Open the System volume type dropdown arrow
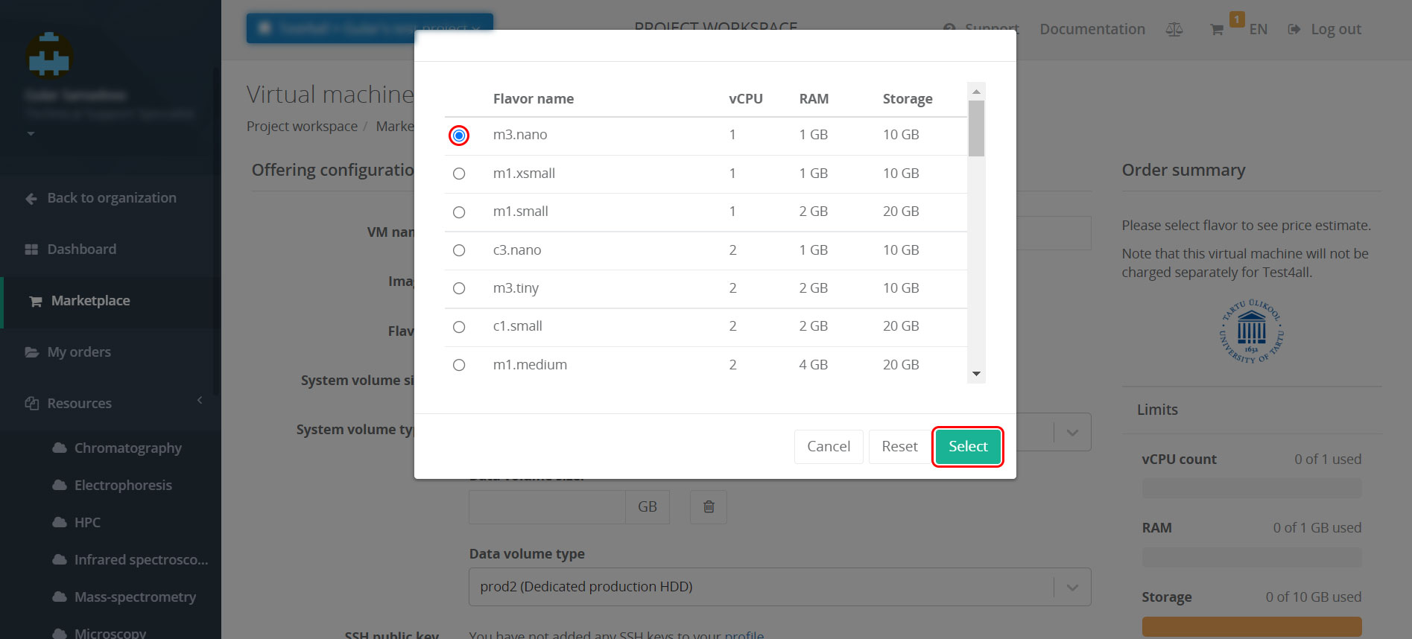1412x639 pixels. coord(1072,433)
